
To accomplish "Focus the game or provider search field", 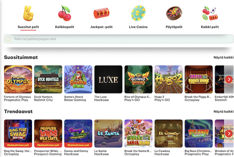I will [119, 39].
